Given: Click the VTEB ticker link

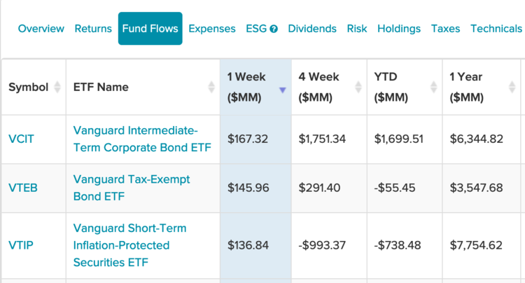Looking at the screenshot, I should click(22, 188).
